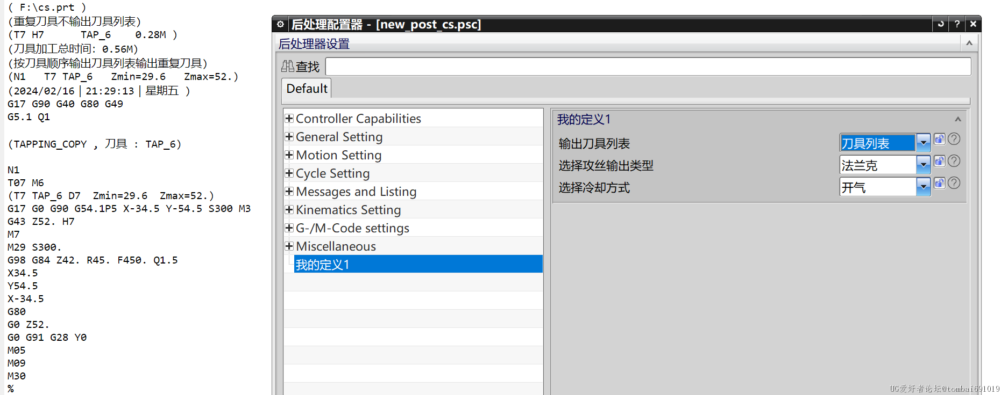Focus the 查找 search input field

tap(648, 67)
